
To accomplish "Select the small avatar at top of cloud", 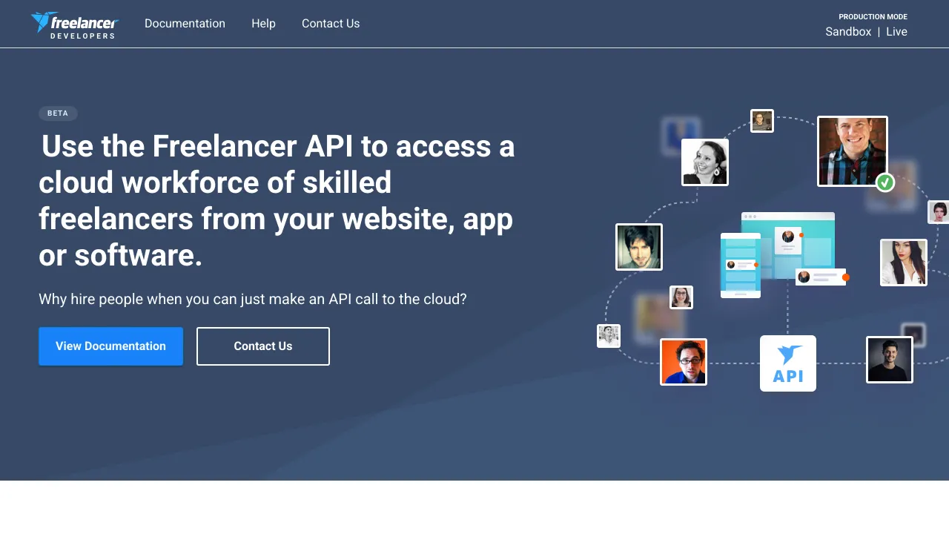I will (x=762, y=121).
